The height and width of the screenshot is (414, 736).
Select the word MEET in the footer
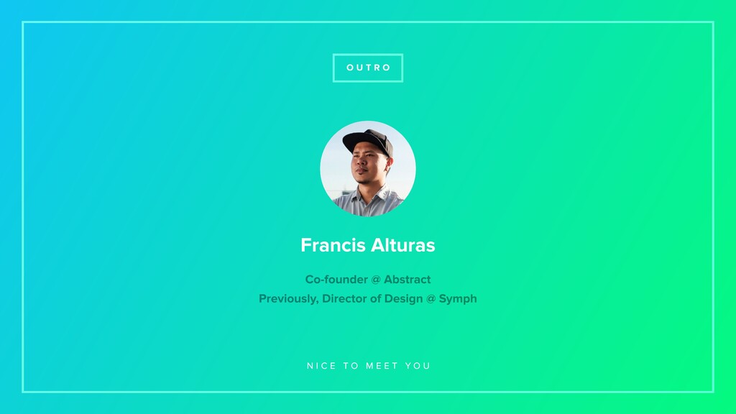coord(382,366)
